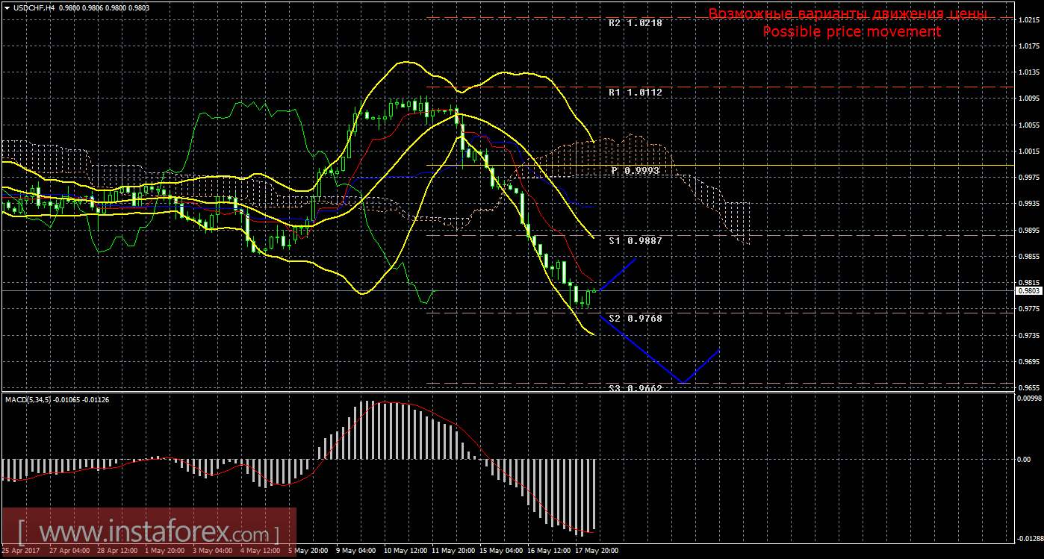Select the S1 0.9887 support label
The height and width of the screenshot is (559, 1044).
(x=635, y=241)
